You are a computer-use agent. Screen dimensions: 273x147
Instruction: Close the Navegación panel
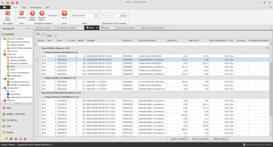tap(30, 28)
